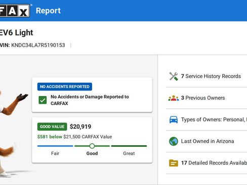
Task: Click 'No Accidents or Damage Reported to CARFAX'
Action: point(90,100)
